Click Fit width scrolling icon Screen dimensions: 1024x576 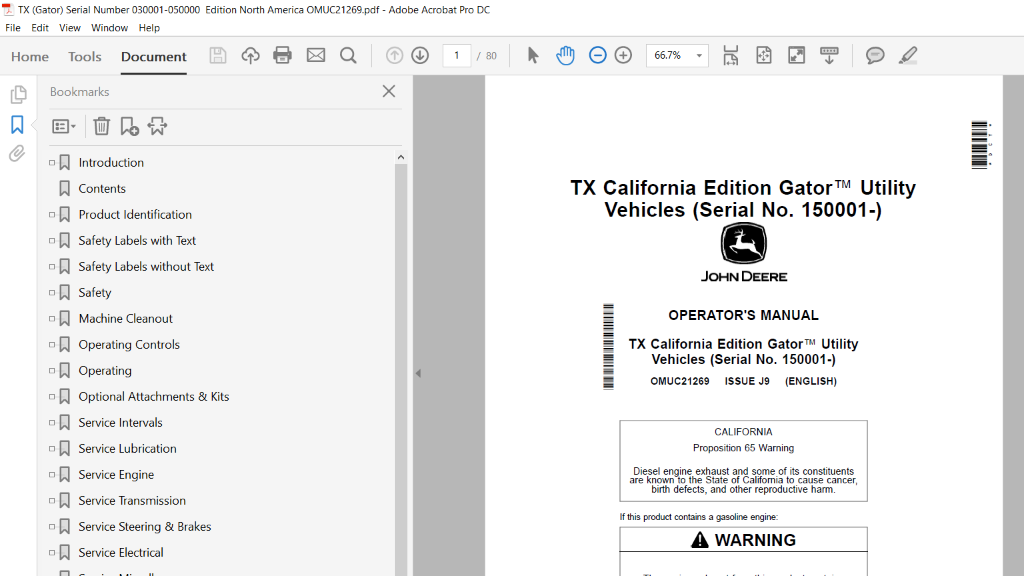731,55
